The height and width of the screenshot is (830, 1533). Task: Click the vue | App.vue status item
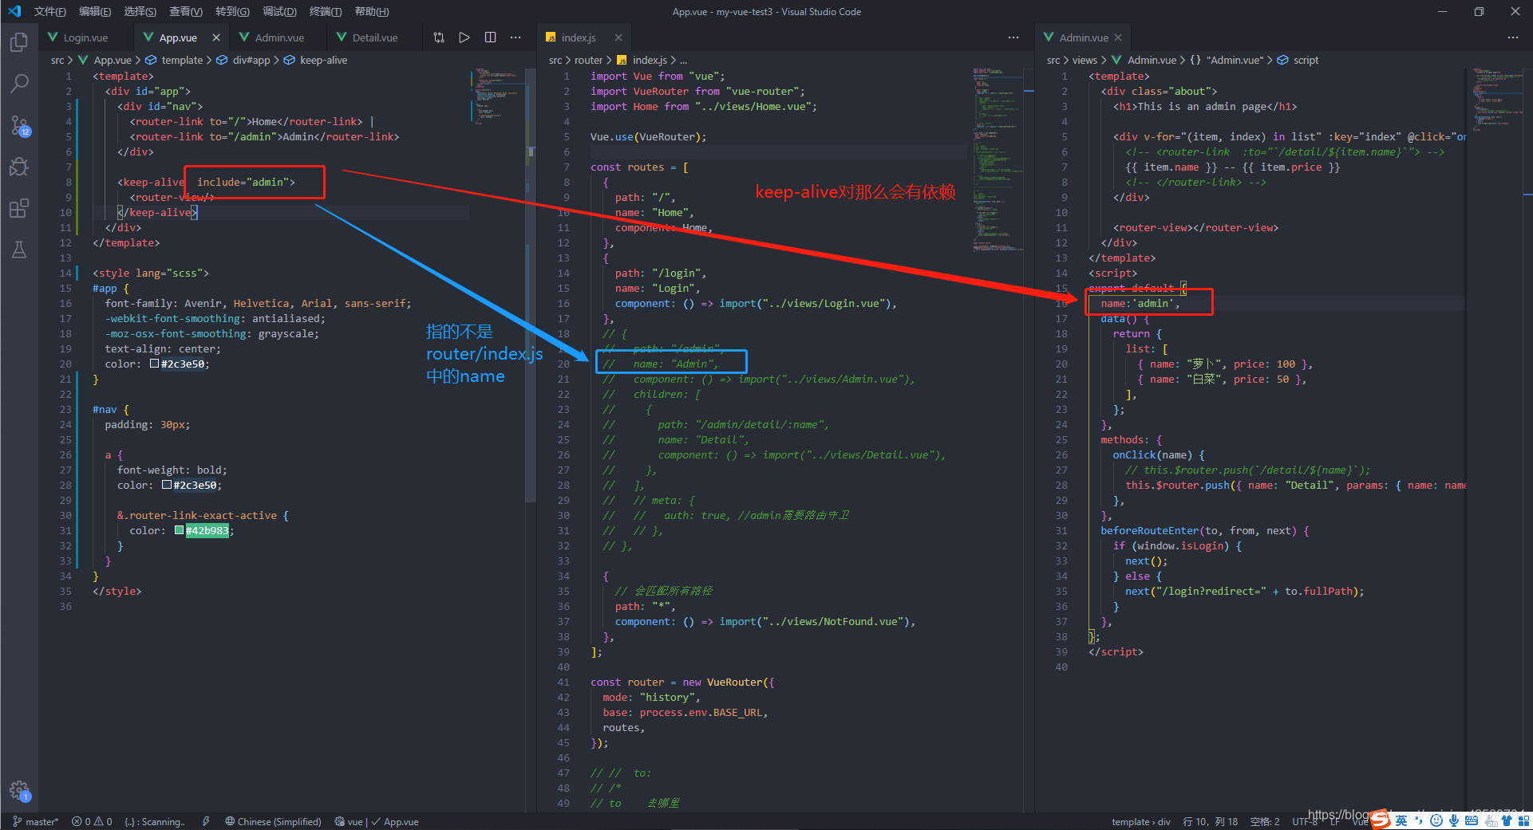click(377, 822)
